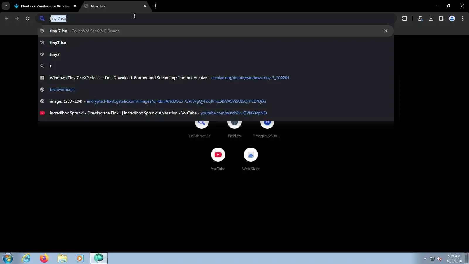Remove the 'tiny 7 iso' suggestion
This screenshot has height=264, width=469.
(x=386, y=31)
